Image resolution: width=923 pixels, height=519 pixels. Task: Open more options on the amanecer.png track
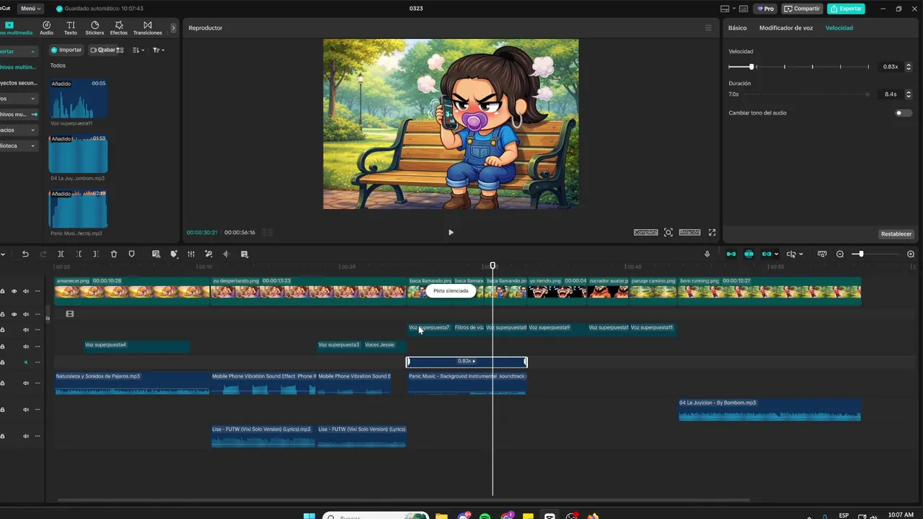click(37, 291)
